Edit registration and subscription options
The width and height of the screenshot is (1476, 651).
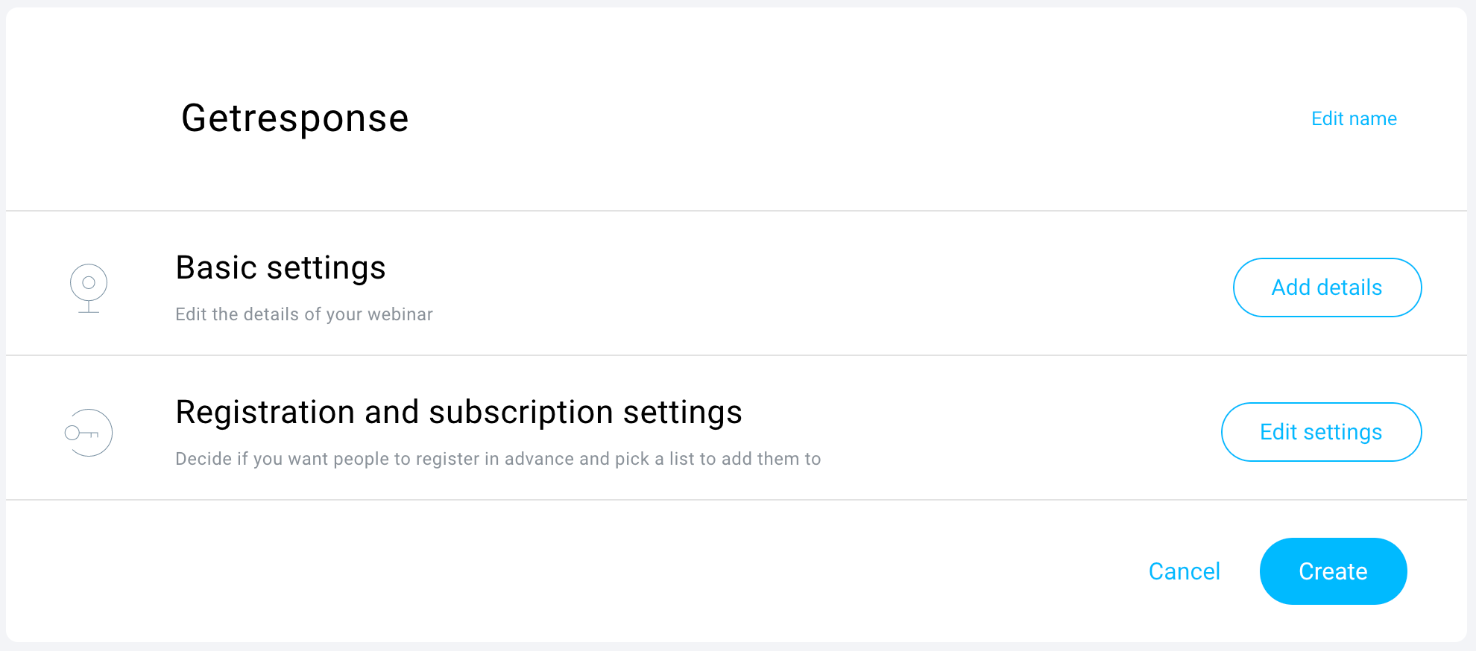coord(1321,432)
